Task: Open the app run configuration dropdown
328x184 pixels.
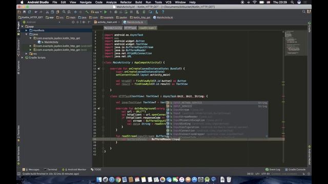Action: pos(96,12)
